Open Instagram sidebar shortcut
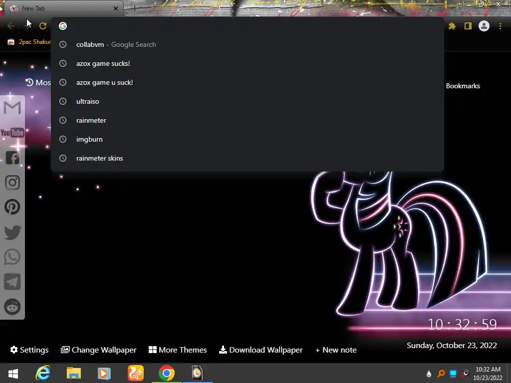 pos(12,183)
